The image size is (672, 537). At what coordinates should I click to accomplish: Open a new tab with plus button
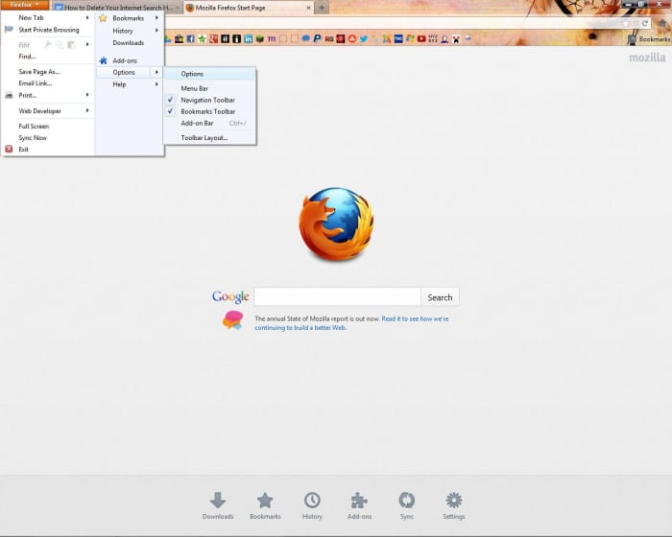coord(322,8)
